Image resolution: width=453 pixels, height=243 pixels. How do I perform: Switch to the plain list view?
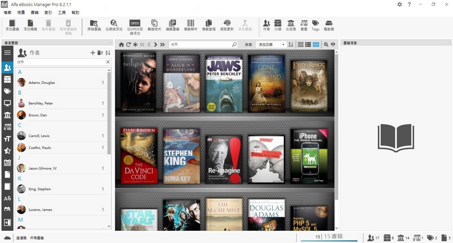(x=300, y=44)
